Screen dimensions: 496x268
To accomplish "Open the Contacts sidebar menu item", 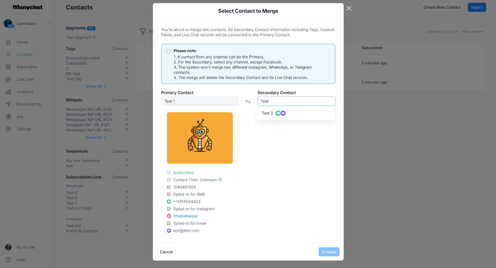I will 24,55.
